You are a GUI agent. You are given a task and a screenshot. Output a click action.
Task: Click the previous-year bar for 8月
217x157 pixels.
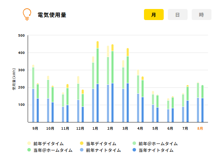pyautogui.click(x=198, y=102)
